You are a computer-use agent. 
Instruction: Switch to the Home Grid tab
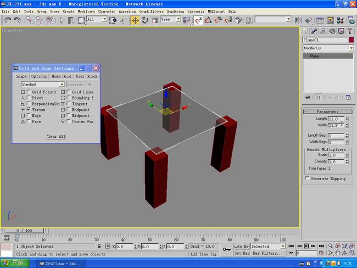tap(62, 76)
